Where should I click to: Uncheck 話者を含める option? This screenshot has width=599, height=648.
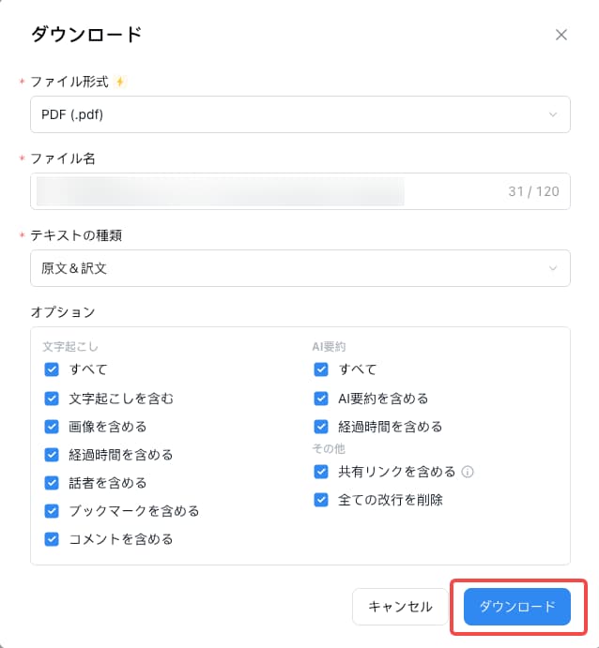[52, 483]
